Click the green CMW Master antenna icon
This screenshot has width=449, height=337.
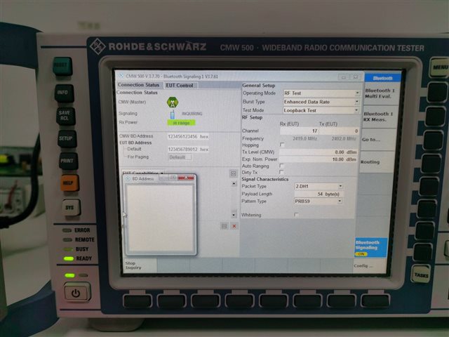pyautogui.click(x=173, y=102)
